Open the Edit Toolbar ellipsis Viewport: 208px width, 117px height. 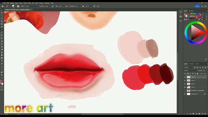(x=2, y=78)
